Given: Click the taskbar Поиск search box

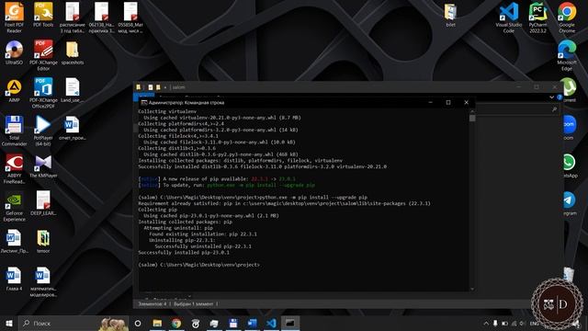Looking at the screenshot, I should click(73, 323).
